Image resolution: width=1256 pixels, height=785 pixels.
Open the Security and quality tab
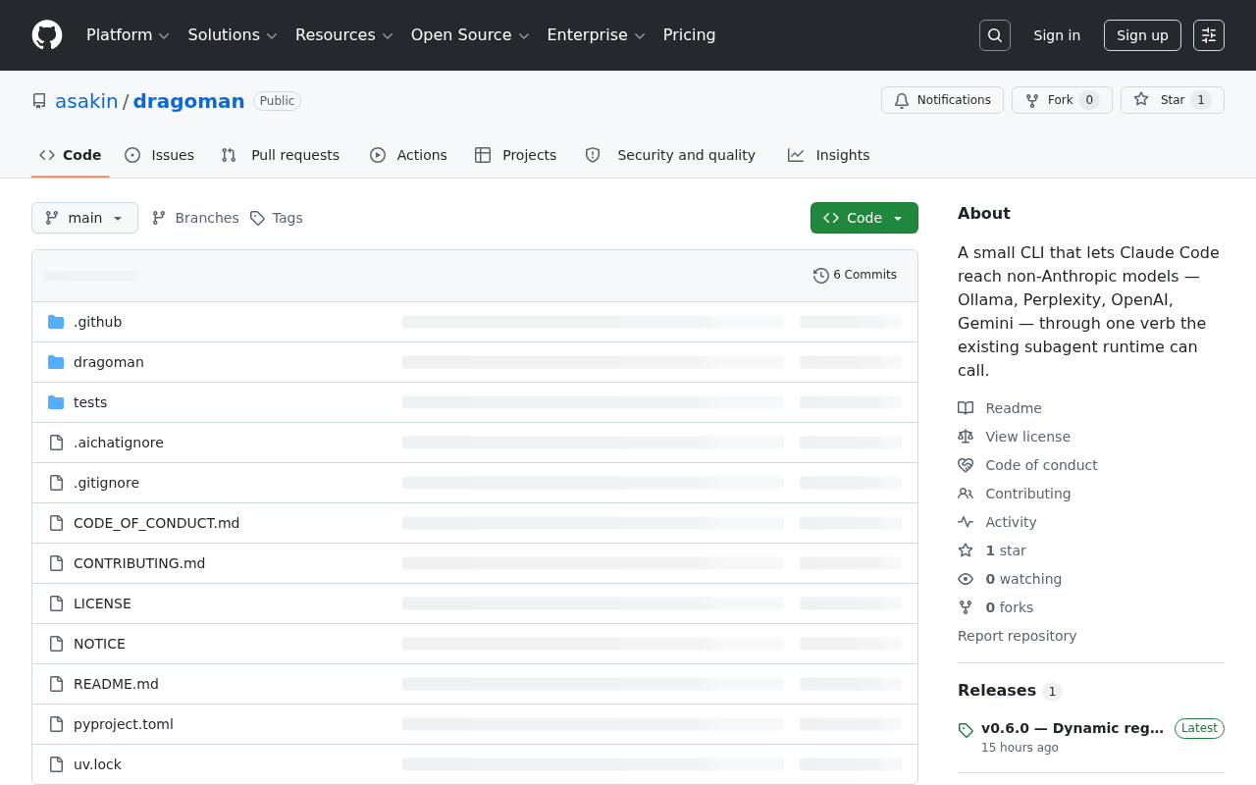click(x=670, y=155)
